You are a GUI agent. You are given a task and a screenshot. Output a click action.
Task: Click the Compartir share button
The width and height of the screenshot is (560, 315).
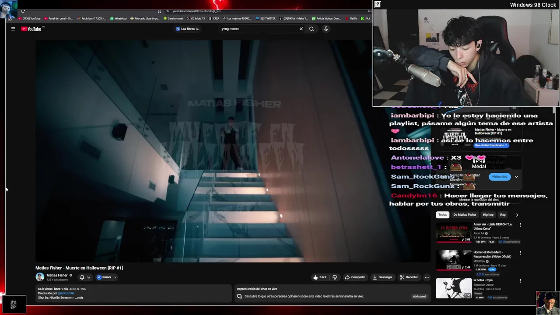pyautogui.click(x=355, y=277)
